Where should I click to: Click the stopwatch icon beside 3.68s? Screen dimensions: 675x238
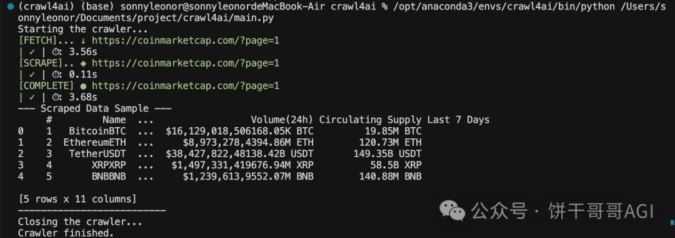pyautogui.click(x=56, y=98)
